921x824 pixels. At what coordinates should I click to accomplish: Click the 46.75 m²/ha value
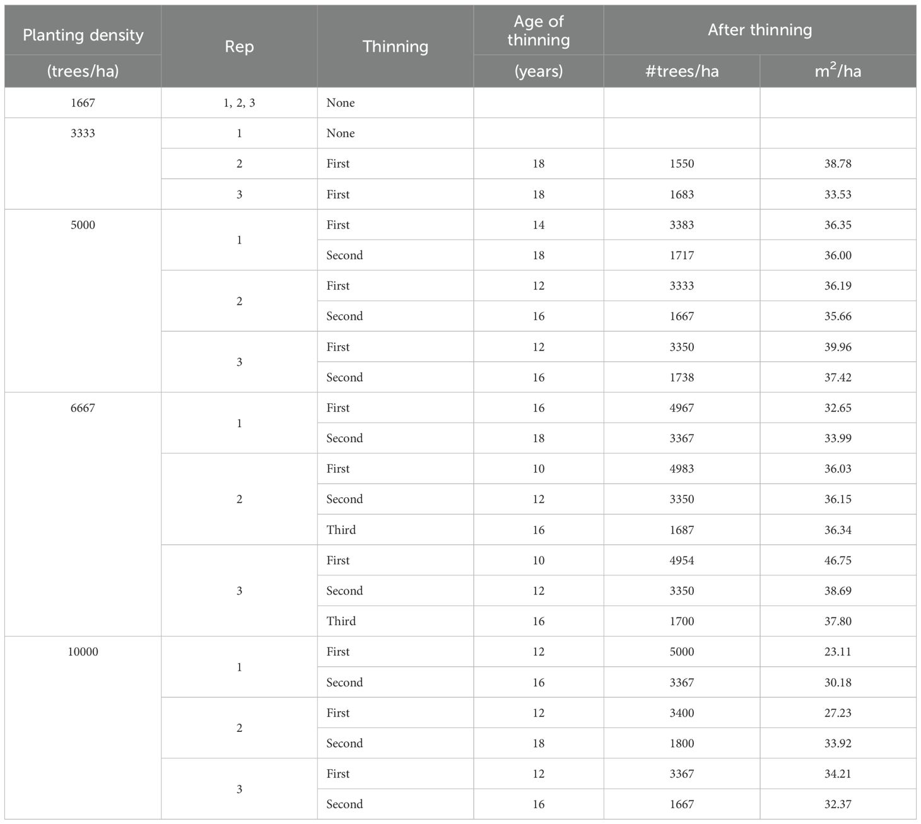(x=837, y=560)
